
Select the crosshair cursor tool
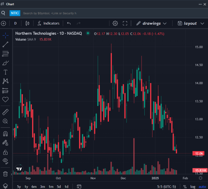coord(5,35)
